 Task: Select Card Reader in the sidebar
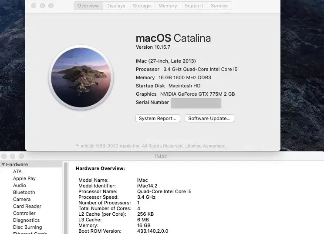27,206
